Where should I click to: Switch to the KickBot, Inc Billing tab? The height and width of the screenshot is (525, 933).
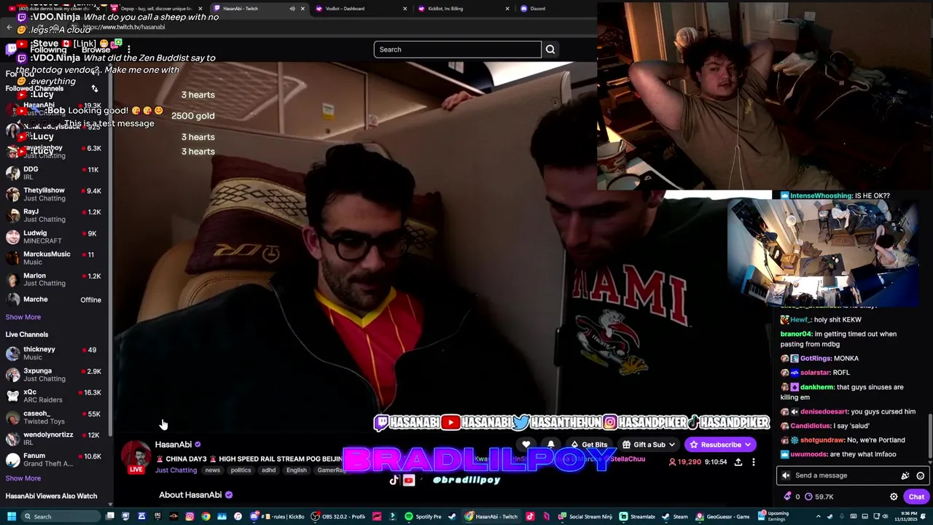[463, 9]
